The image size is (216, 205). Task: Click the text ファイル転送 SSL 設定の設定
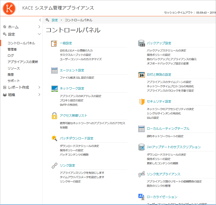click(x=77, y=78)
